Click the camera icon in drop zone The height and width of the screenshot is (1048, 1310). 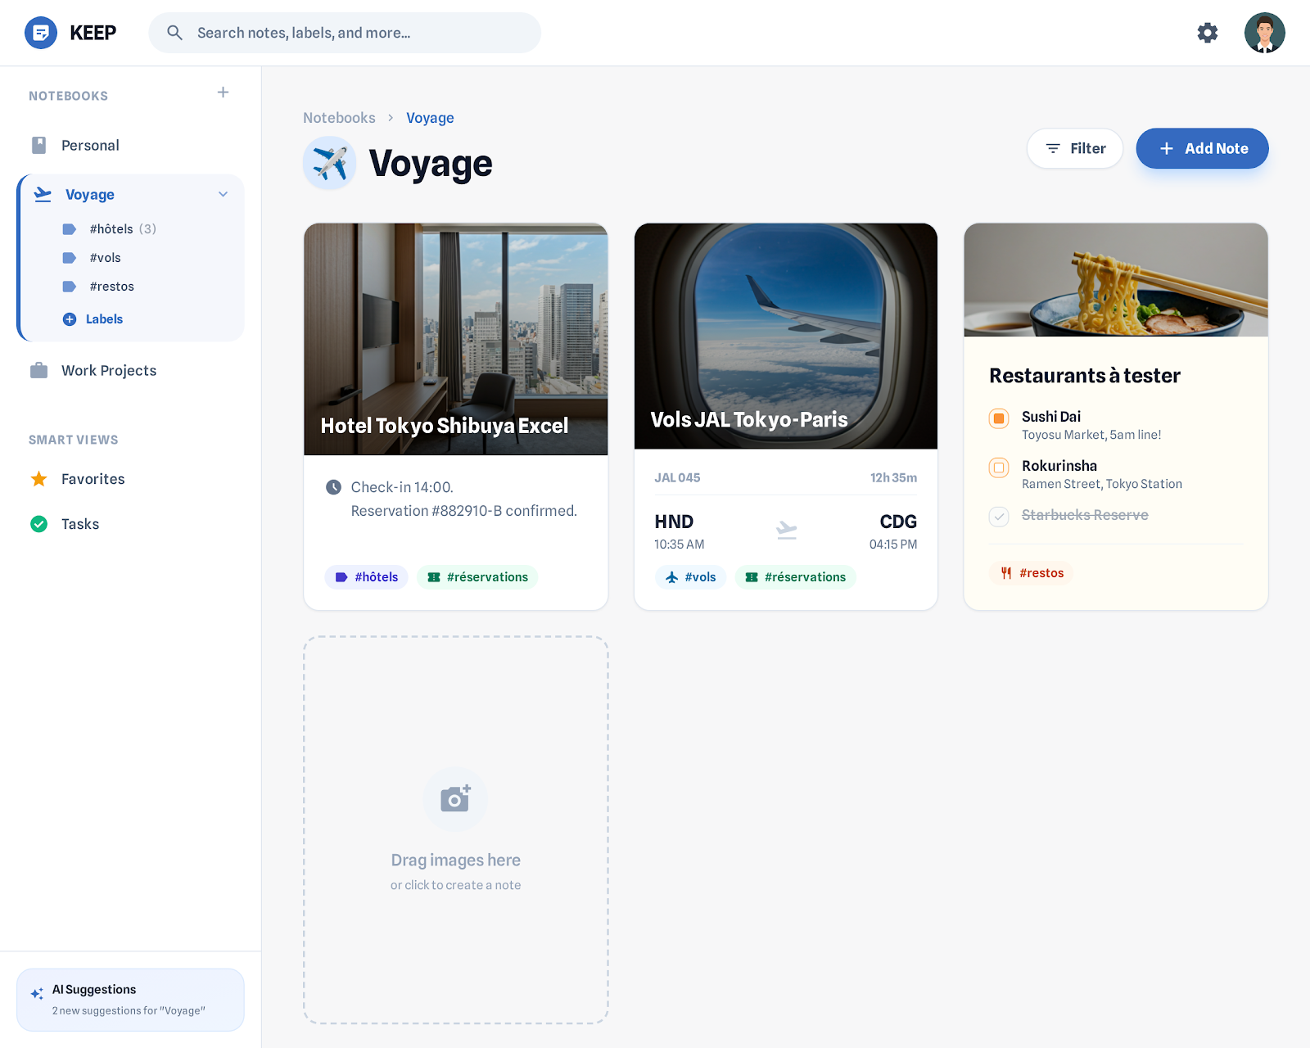(x=455, y=799)
